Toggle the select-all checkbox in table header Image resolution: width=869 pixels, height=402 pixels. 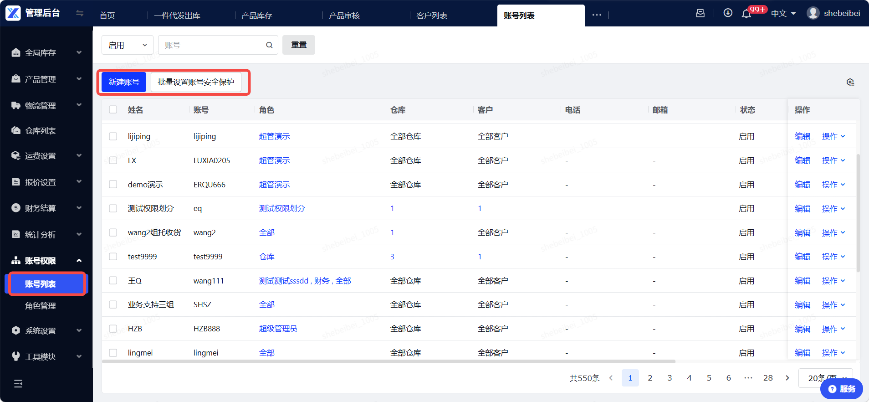tap(113, 109)
